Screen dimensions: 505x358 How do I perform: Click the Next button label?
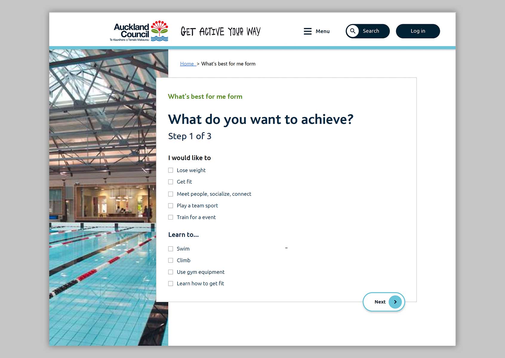[x=380, y=302]
